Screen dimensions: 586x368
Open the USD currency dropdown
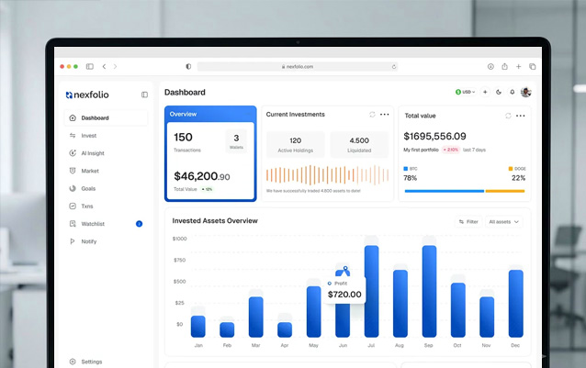pos(466,92)
